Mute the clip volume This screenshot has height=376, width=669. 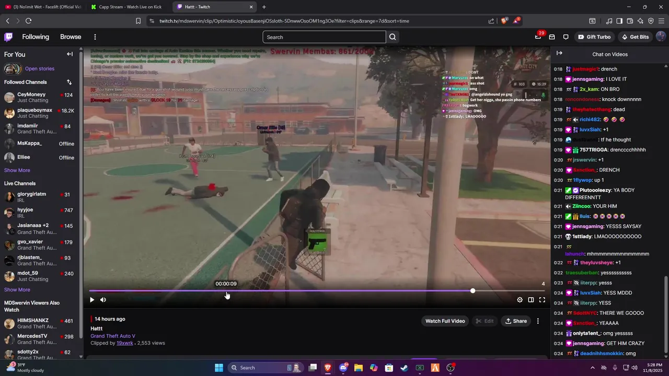103,300
